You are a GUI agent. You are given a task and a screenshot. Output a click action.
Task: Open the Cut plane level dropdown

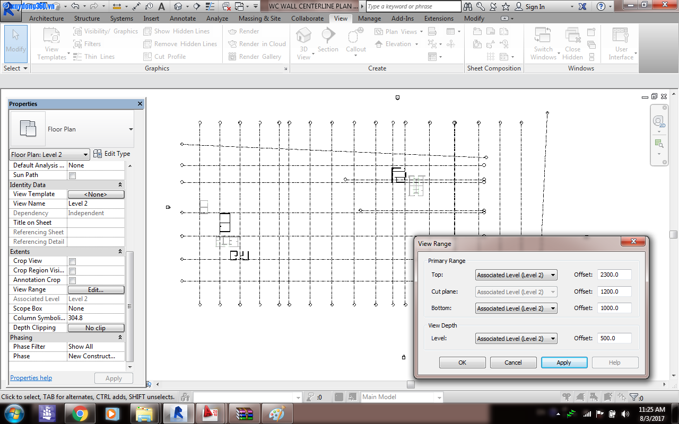point(552,291)
